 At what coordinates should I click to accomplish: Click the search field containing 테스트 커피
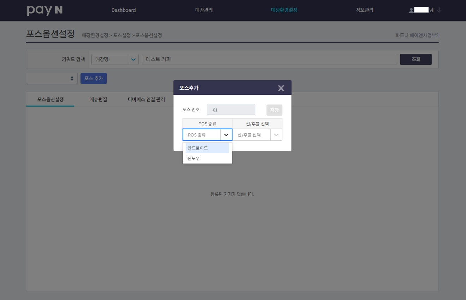tap(269, 59)
